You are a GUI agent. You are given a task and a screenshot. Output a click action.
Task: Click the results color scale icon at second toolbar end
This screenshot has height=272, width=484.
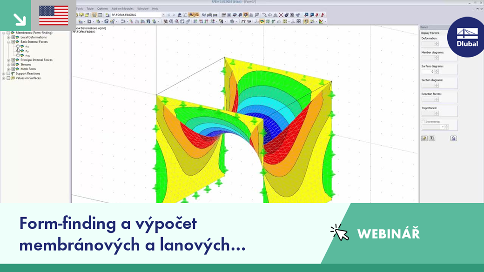(x=321, y=21)
